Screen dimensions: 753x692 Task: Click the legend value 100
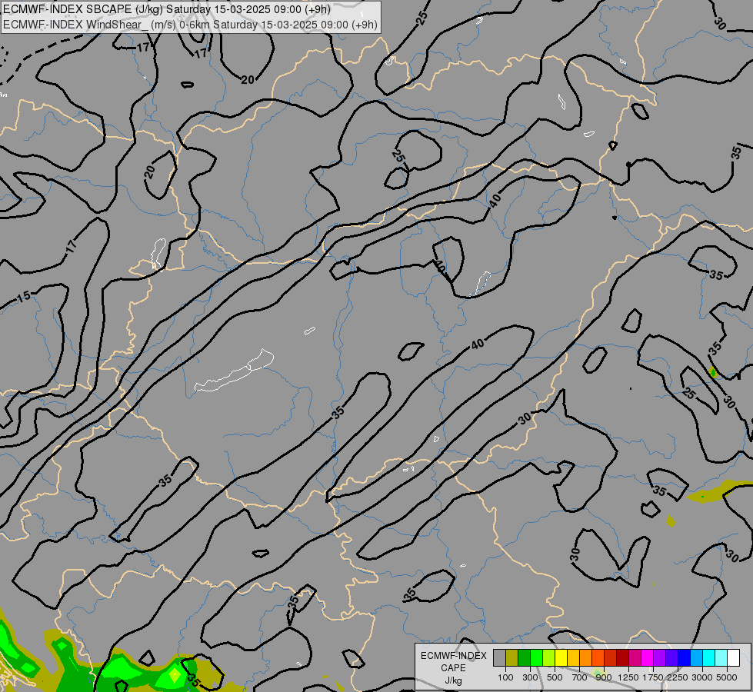point(505,677)
